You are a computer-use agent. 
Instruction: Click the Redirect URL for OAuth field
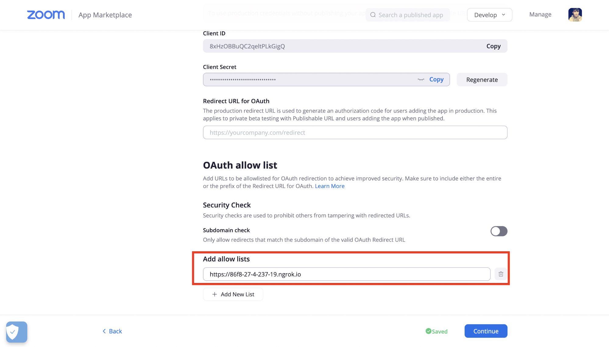tap(355, 133)
